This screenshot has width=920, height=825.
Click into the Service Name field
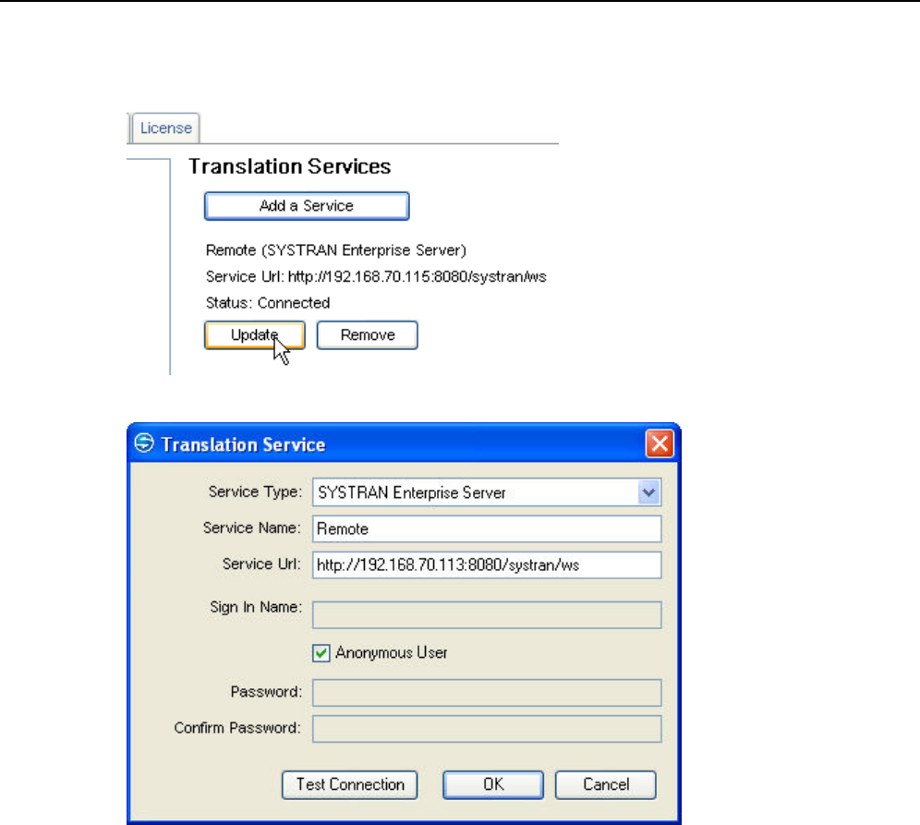tap(487, 528)
